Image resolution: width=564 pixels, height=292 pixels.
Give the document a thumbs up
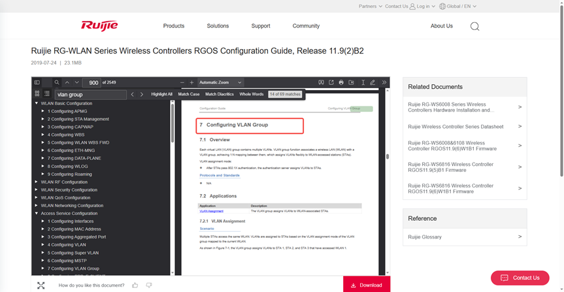click(x=135, y=285)
